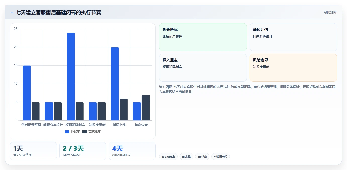Select the 表格 tag pill
347x170 pixels.
[x=186, y=157]
